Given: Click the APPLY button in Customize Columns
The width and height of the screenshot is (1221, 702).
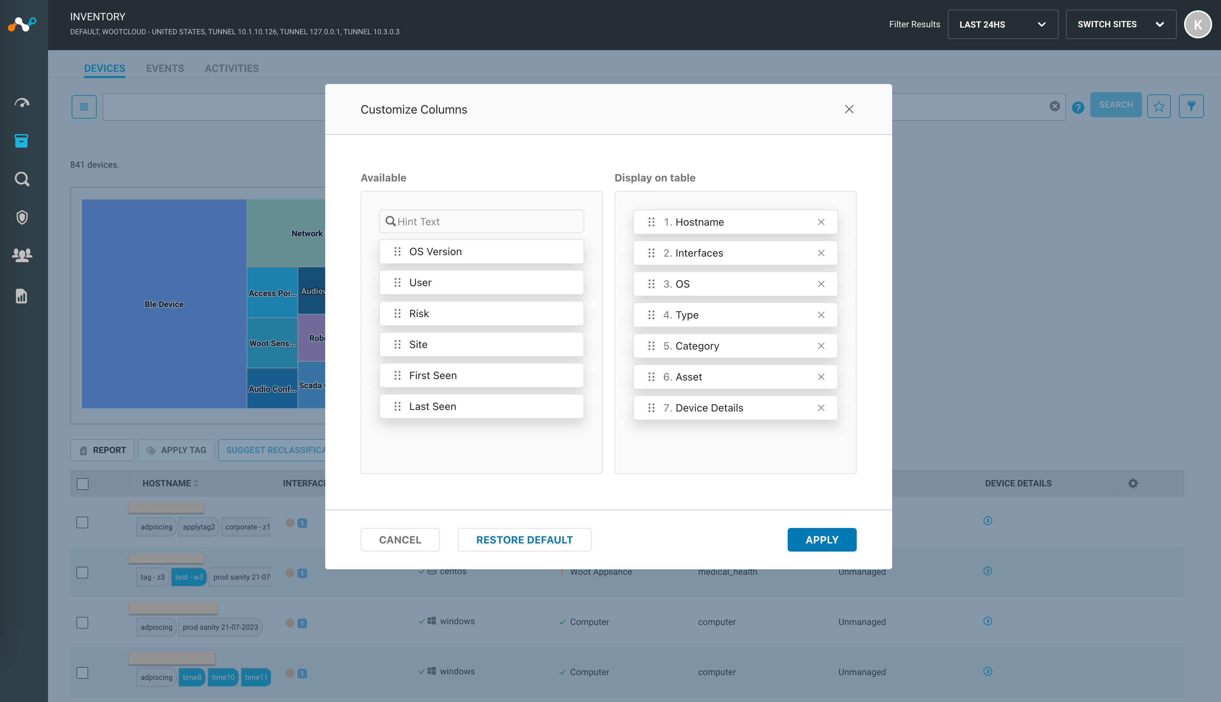Looking at the screenshot, I should click(x=821, y=539).
